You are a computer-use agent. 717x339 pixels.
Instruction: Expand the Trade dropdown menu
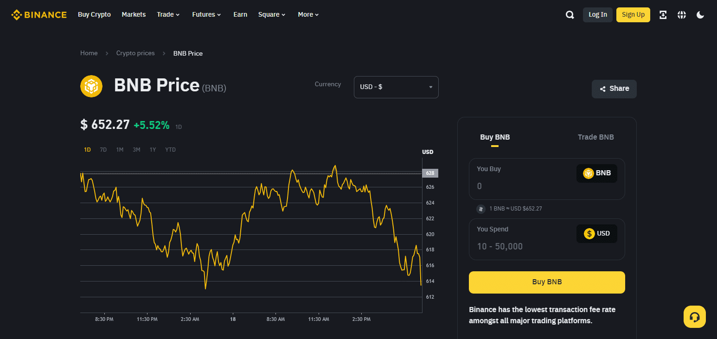point(168,14)
